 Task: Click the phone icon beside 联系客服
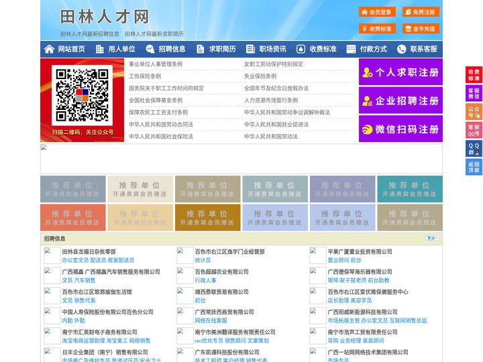tap(401, 49)
